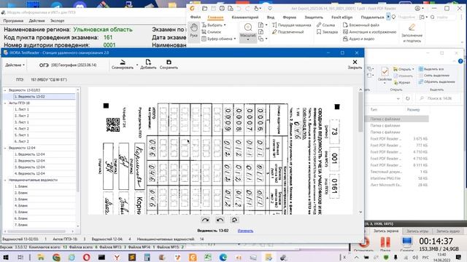This screenshot has height=262, width=467.
Task: Click the Свойства icon in Explorer ribbon
Action: coord(385,74)
